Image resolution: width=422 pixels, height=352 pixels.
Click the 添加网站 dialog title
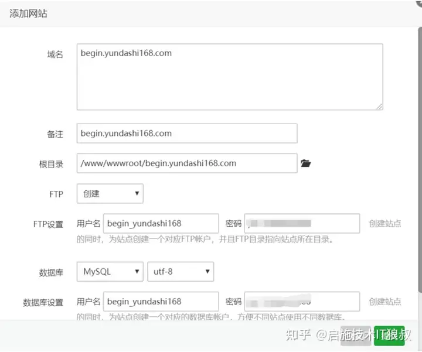28,13
